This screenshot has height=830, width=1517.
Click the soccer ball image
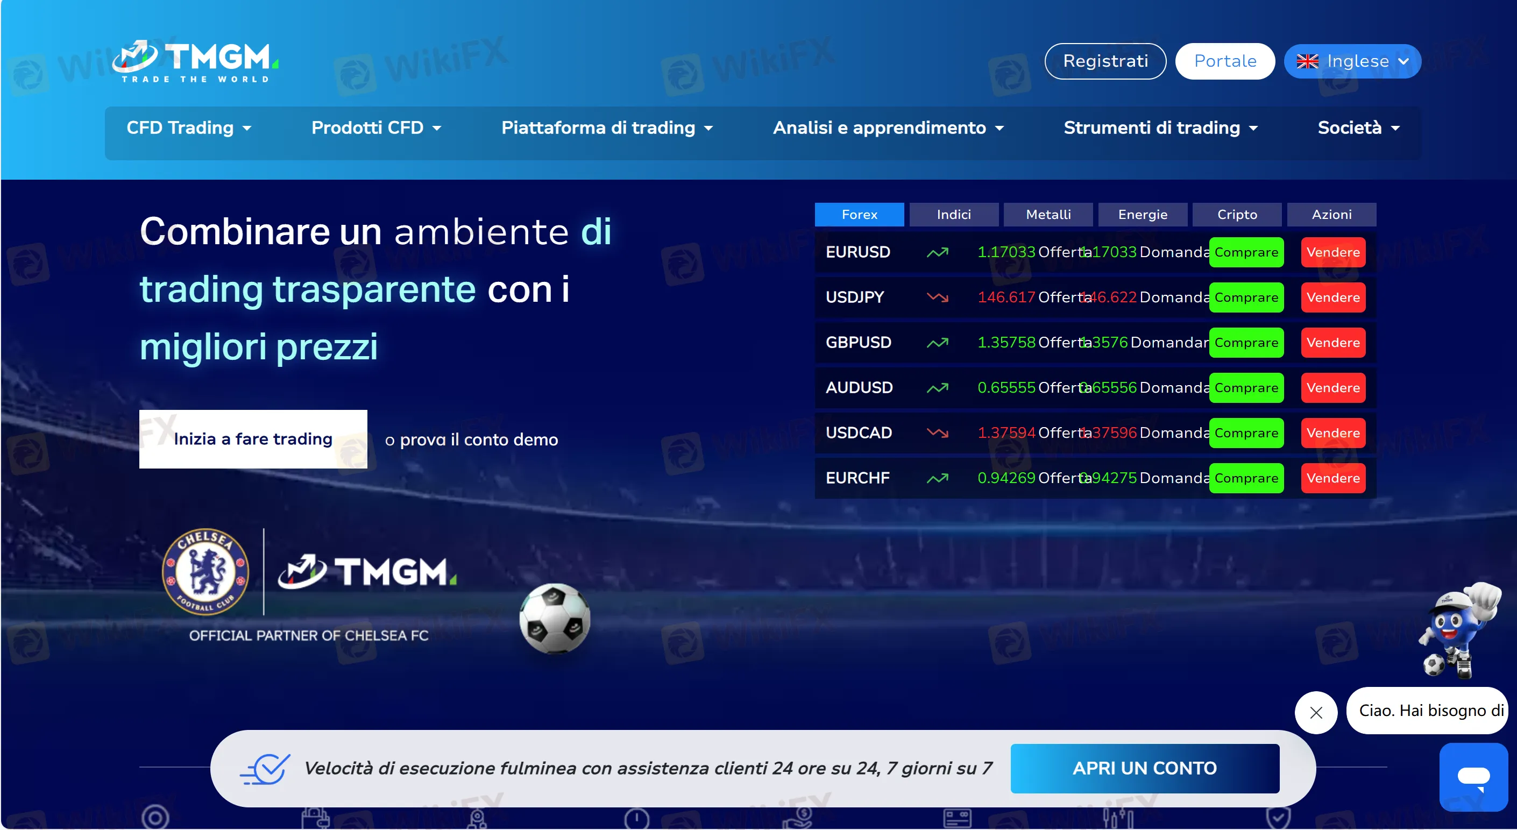(554, 619)
